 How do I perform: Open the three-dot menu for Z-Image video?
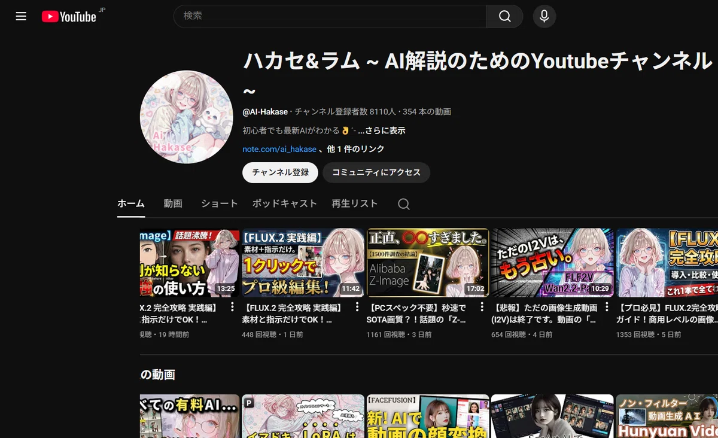pyautogui.click(x=482, y=307)
